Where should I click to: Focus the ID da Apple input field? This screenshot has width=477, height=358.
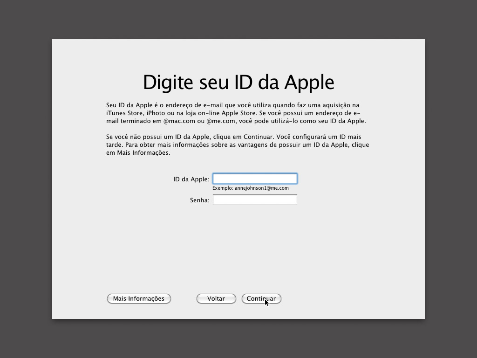[255, 179]
